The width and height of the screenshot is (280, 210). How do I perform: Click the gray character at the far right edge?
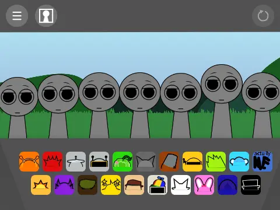[261, 105]
